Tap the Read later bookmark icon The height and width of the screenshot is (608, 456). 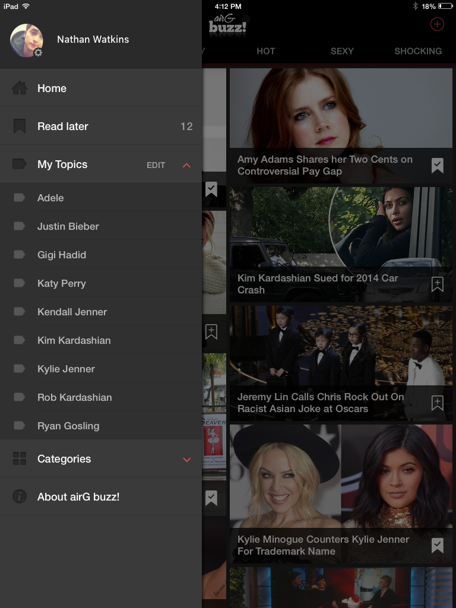coord(20,126)
